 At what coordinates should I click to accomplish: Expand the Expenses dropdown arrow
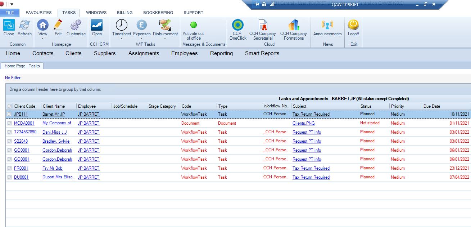point(141,39)
